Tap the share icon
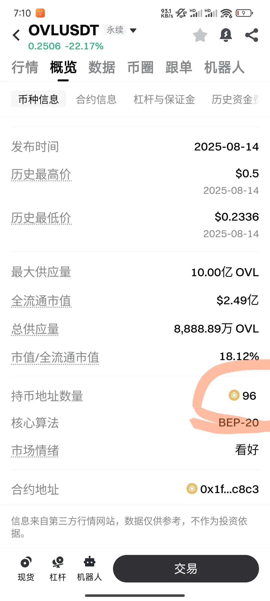Image resolution: width=270 pixels, height=601 pixels. [251, 35]
